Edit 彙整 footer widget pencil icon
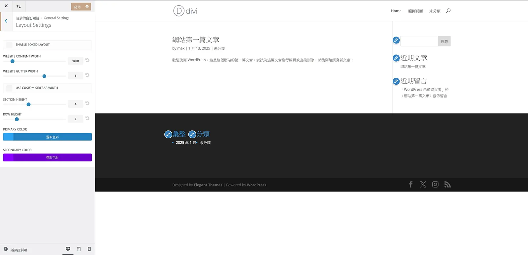This screenshot has width=528, height=255. tap(168, 134)
